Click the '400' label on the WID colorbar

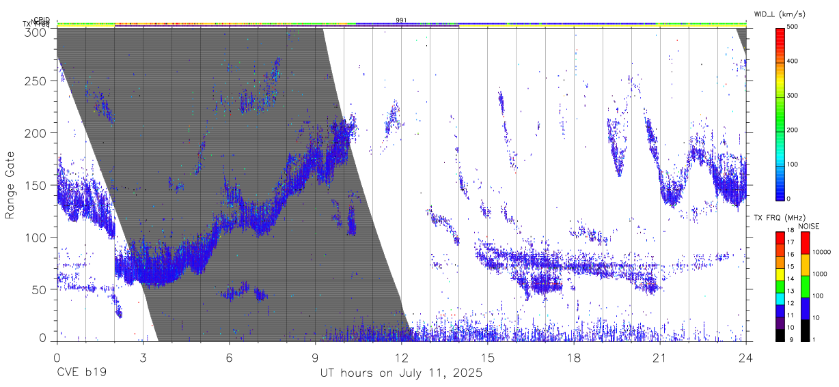click(794, 61)
